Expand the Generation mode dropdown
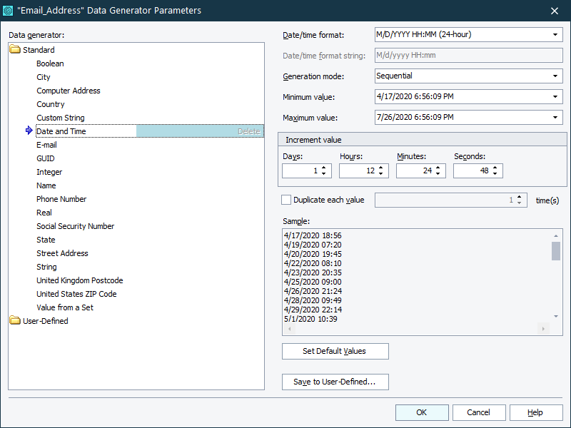 pos(555,76)
